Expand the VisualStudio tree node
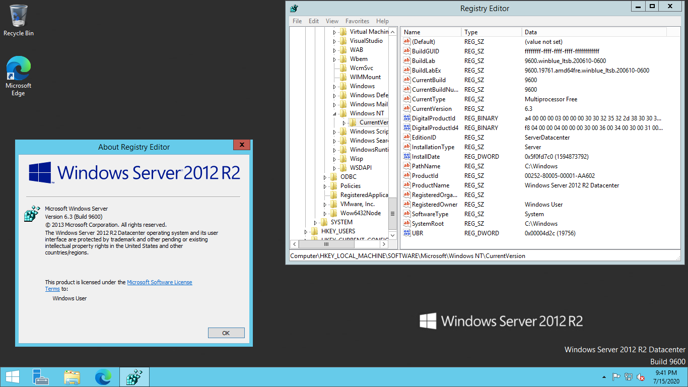The image size is (688, 387). coord(334,41)
